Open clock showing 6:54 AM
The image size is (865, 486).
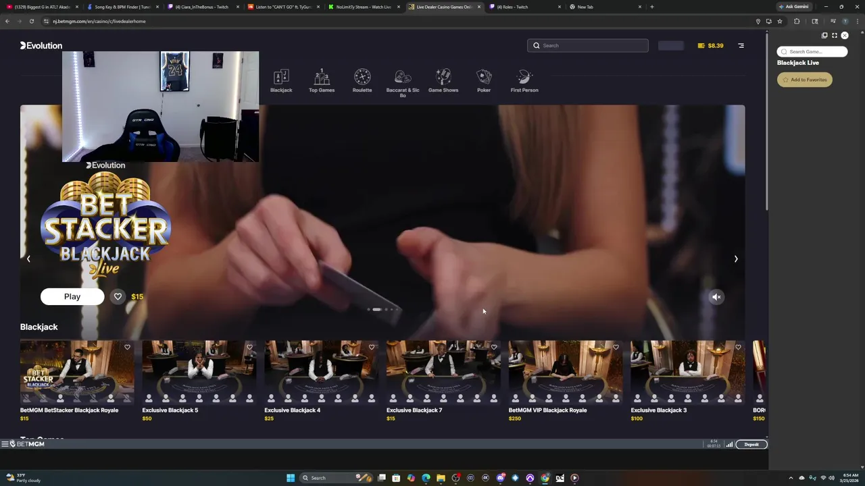849,478
